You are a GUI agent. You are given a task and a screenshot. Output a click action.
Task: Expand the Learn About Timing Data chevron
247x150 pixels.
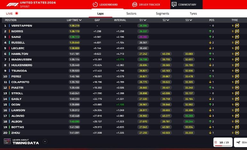(x=45, y=141)
